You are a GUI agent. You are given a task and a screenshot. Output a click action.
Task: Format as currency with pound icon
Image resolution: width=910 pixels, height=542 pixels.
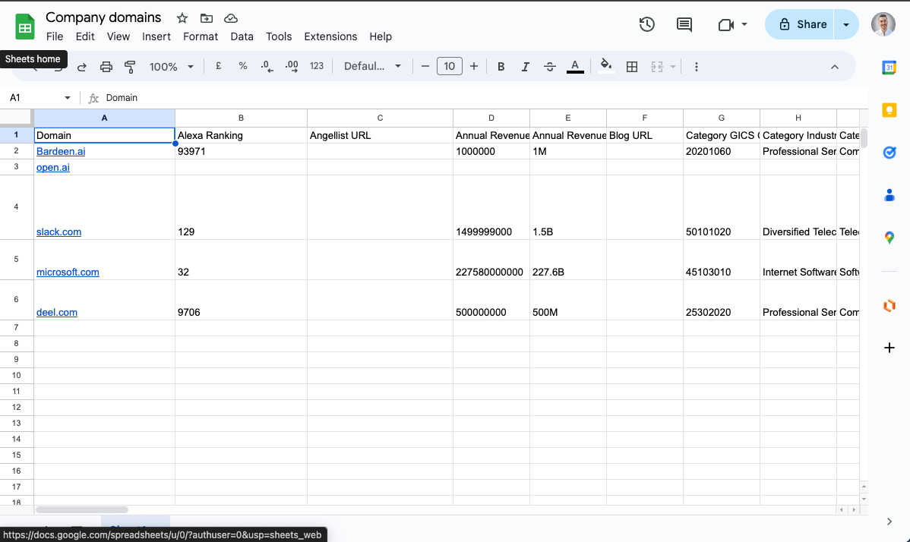click(x=219, y=66)
